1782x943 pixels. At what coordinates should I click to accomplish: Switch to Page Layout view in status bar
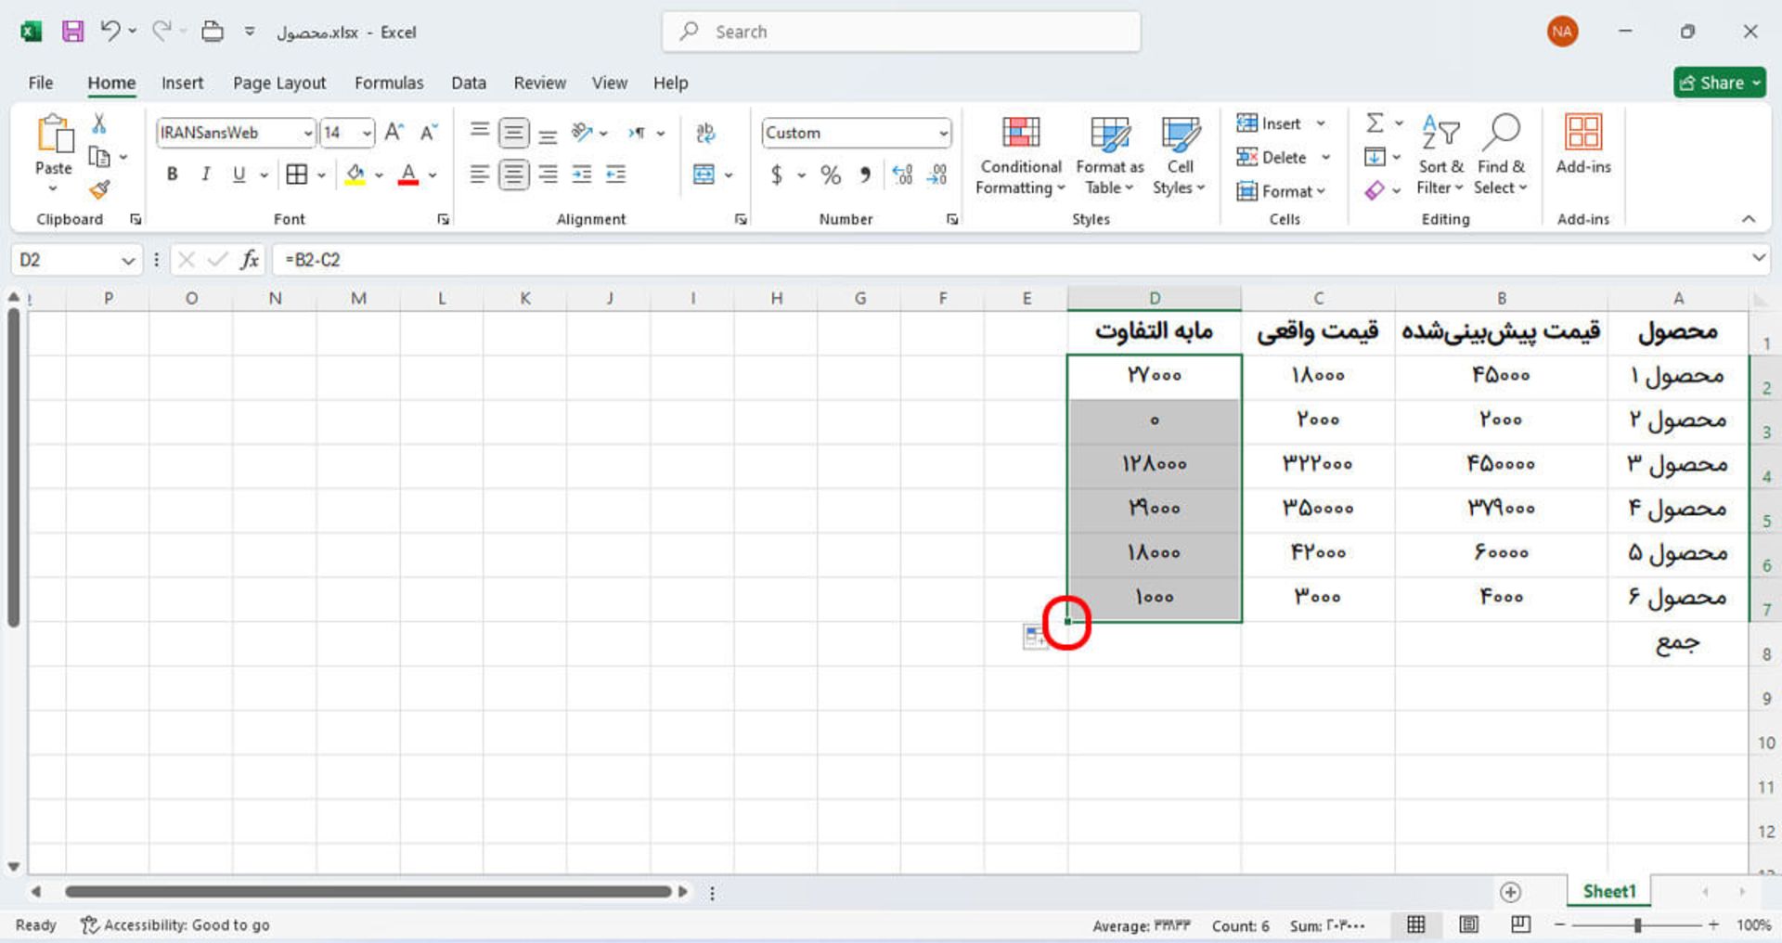[1468, 924]
